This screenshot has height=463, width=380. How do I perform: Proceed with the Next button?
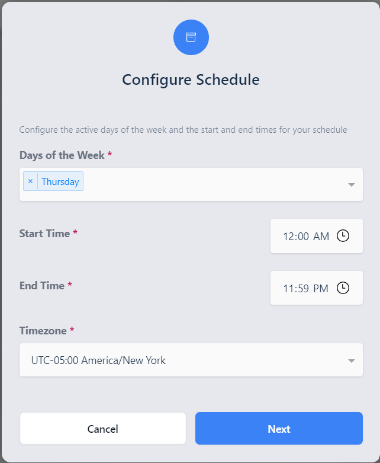coord(279,429)
